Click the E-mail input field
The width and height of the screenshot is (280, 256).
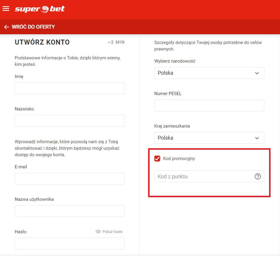tap(70, 179)
